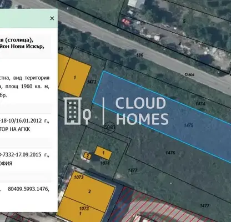Click parcel 1474 on the map
Viewport: 231px width, 222px height.
tap(200, 104)
